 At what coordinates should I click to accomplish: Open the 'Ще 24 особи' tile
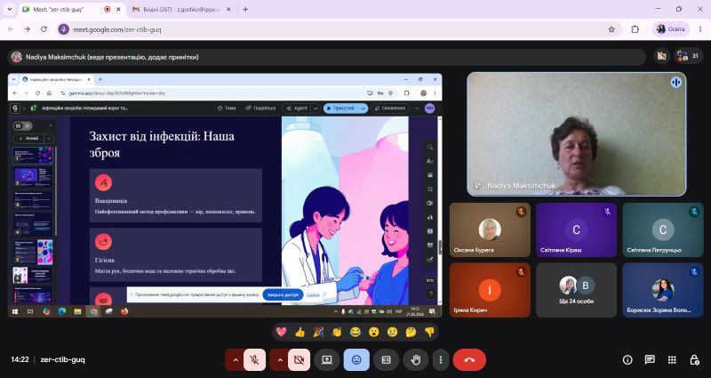[x=576, y=290]
